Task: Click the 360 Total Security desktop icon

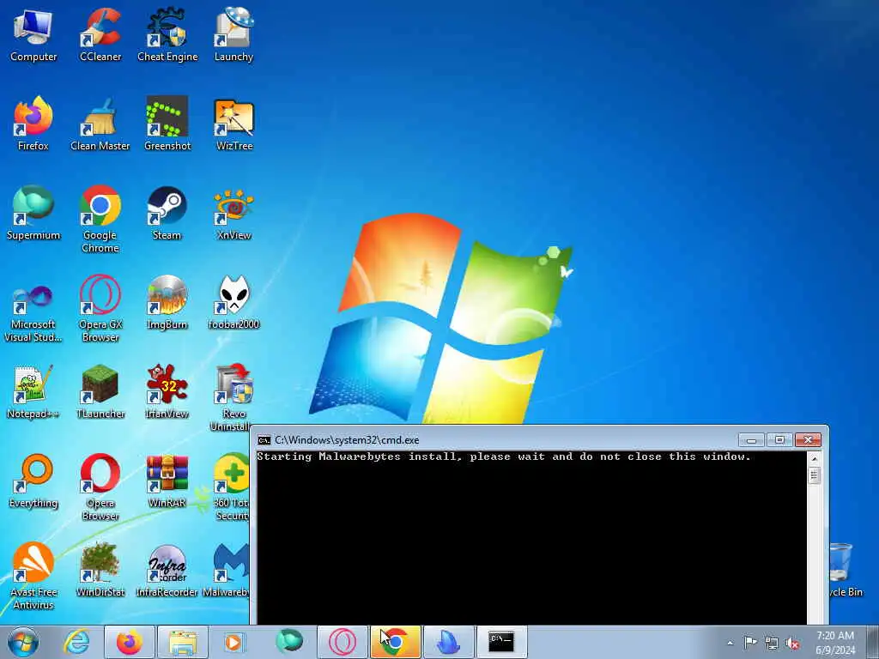Action: (x=231, y=487)
